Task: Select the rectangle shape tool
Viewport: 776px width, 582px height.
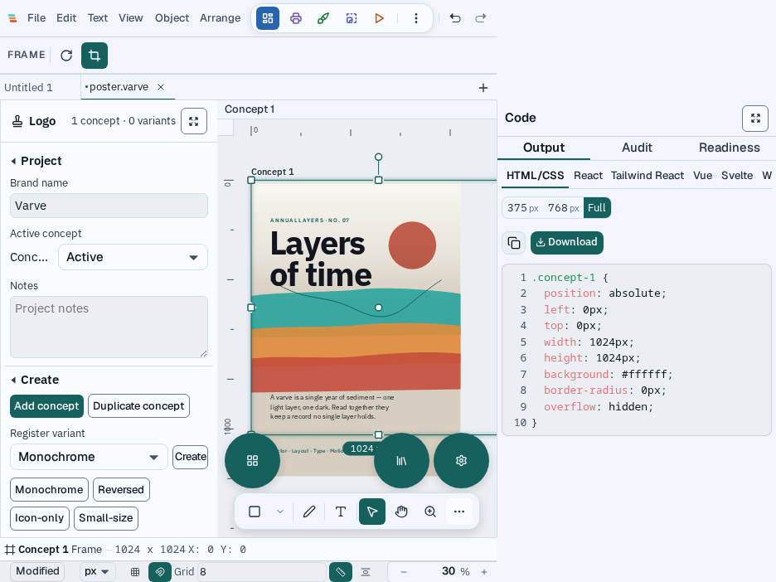Action: pos(255,512)
